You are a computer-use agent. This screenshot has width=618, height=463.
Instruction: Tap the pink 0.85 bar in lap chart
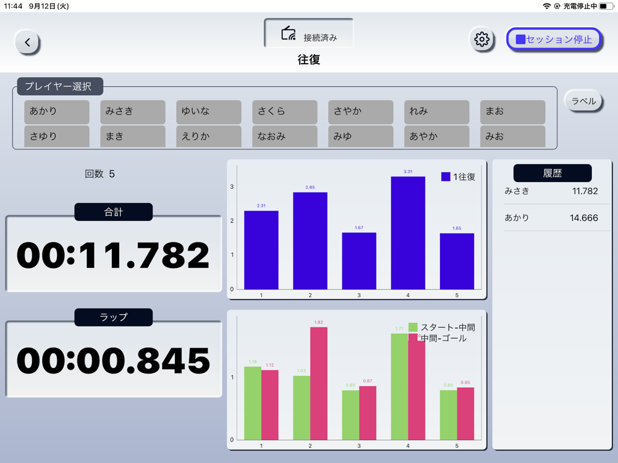tap(465, 414)
